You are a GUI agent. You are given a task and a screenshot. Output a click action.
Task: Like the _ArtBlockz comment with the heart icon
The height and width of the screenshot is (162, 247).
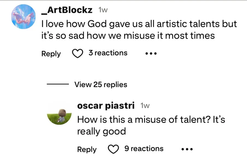pyautogui.click(x=77, y=53)
